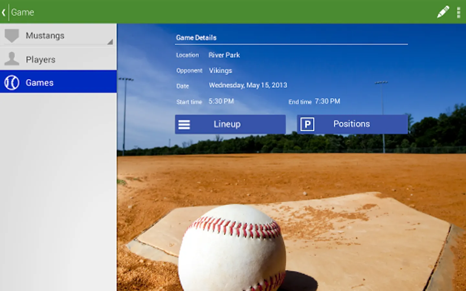Open the three-dot overflow menu
The height and width of the screenshot is (291, 466).
pos(459,12)
